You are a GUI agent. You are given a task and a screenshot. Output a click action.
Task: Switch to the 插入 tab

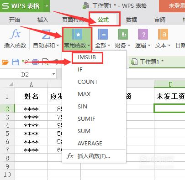[43, 20]
